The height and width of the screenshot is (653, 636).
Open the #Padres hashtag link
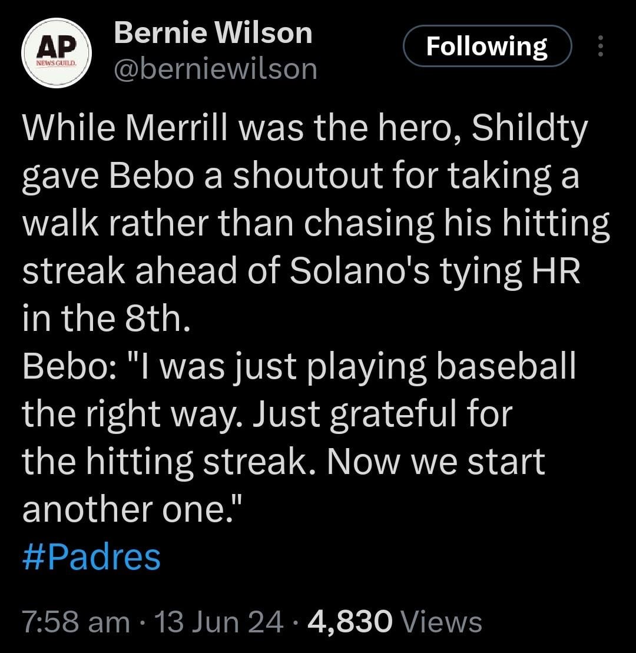[91, 558]
